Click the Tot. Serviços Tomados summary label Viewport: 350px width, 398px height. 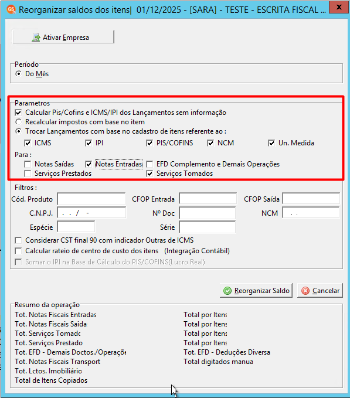(x=47, y=334)
